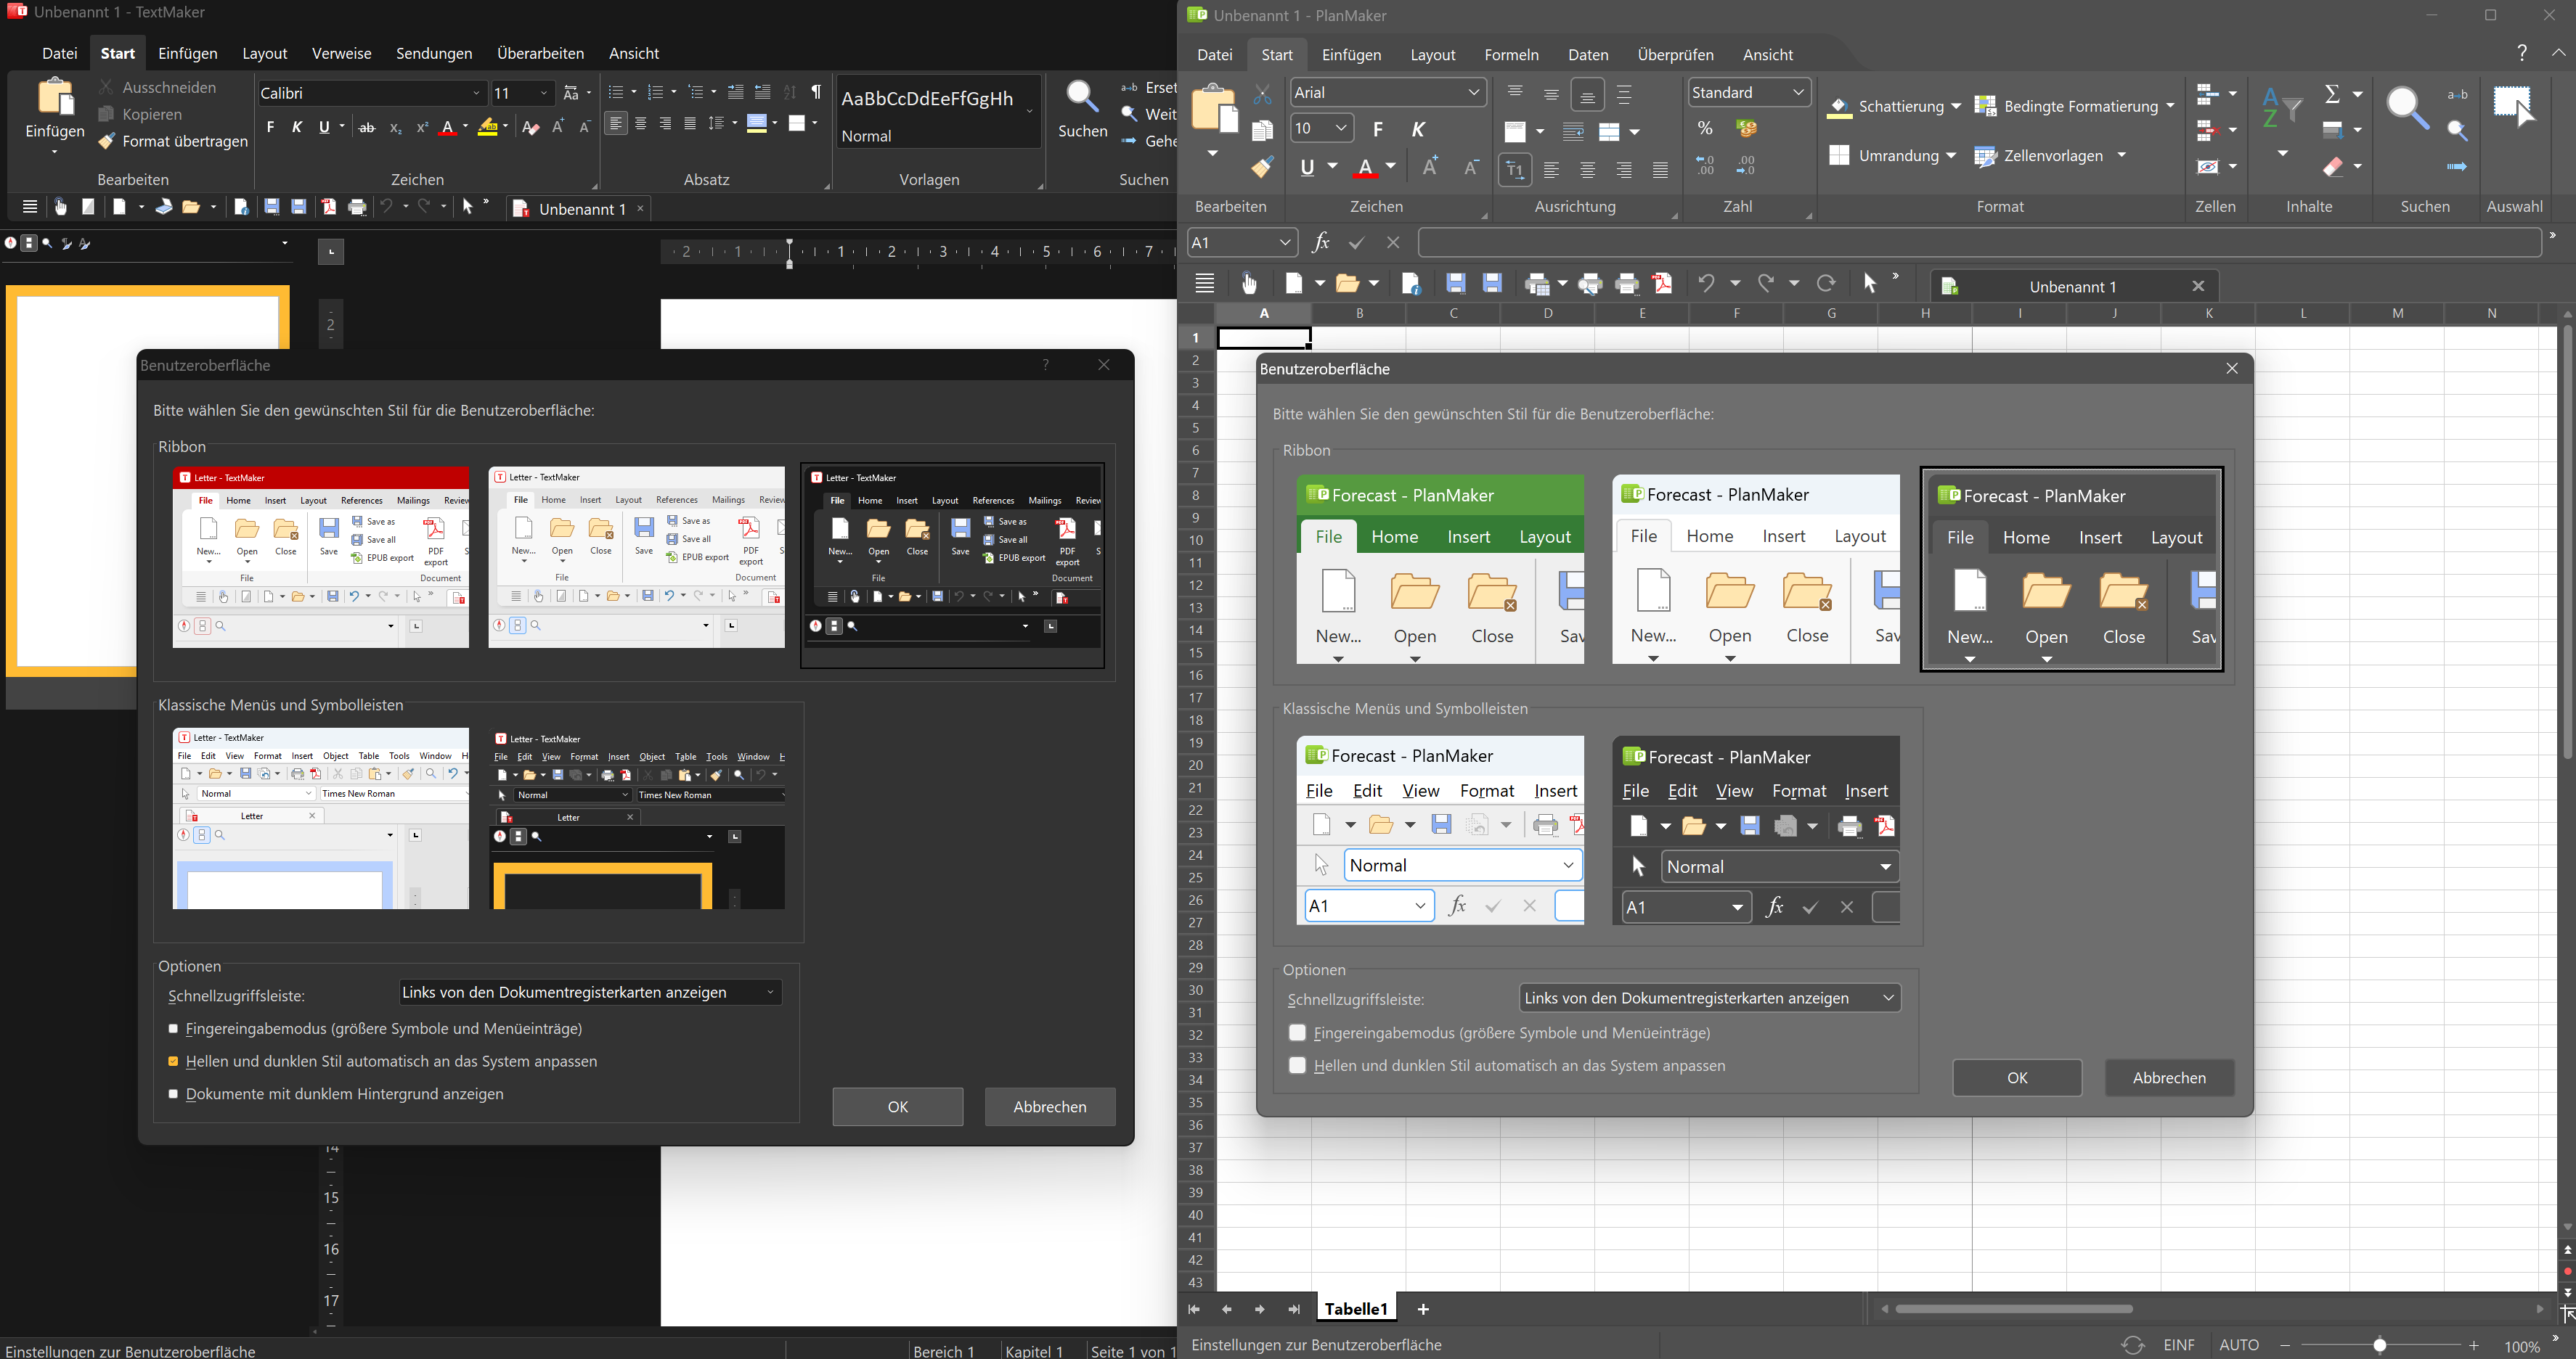2576x1359 pixels.
Task: Open the Sendungen tab in TextMaker
Action: pos(434,53)
